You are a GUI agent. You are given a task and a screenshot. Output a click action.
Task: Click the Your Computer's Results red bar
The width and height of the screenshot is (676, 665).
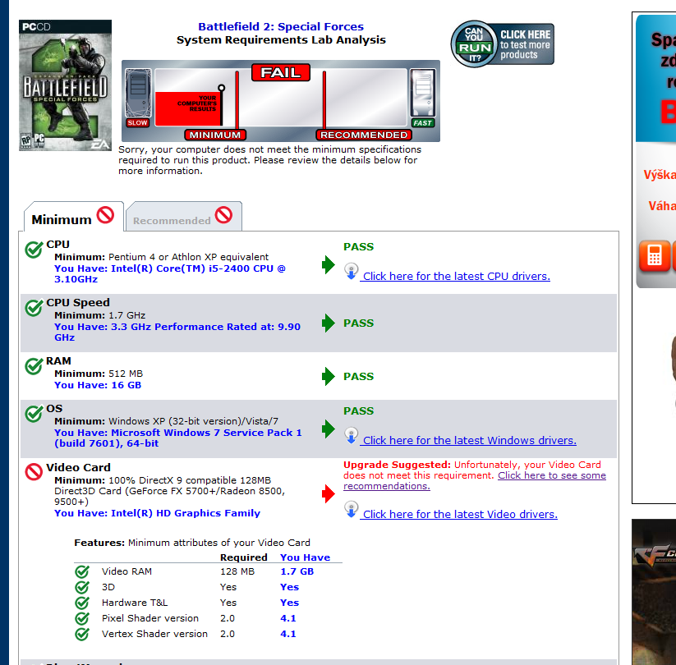189,108
